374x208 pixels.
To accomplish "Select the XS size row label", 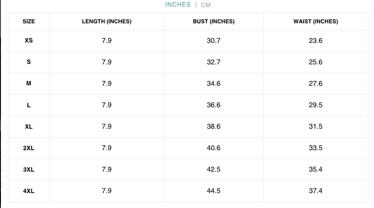I will pyautogui.click(x=29, y=41).
